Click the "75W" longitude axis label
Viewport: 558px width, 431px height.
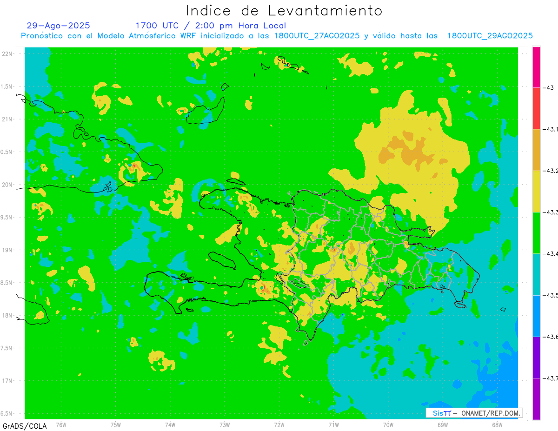click(116, 424)
